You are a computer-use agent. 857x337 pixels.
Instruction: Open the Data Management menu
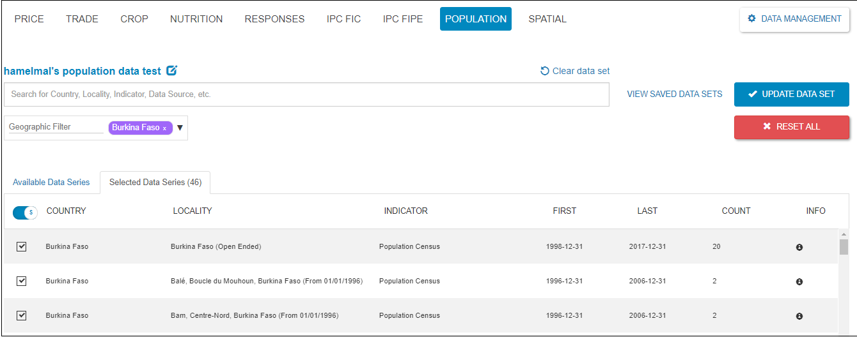click(x=794, y=19)
